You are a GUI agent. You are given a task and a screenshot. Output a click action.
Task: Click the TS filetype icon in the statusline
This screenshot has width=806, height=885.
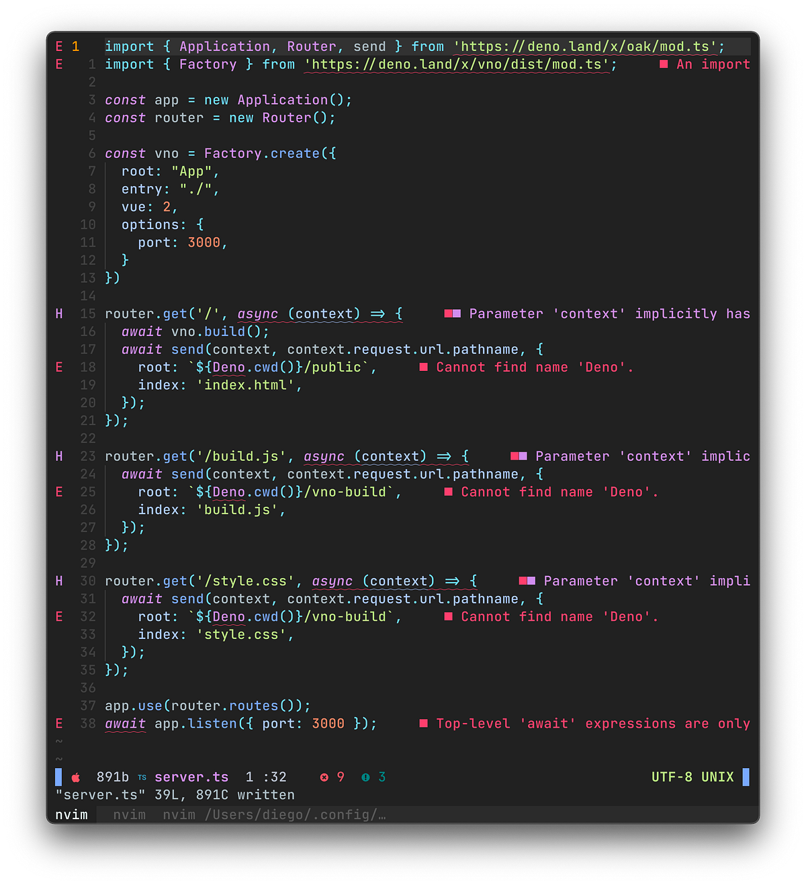click(x=142, y=777)
